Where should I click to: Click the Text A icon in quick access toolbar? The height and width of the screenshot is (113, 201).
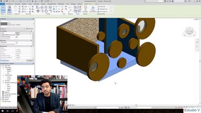coord(33,1)
